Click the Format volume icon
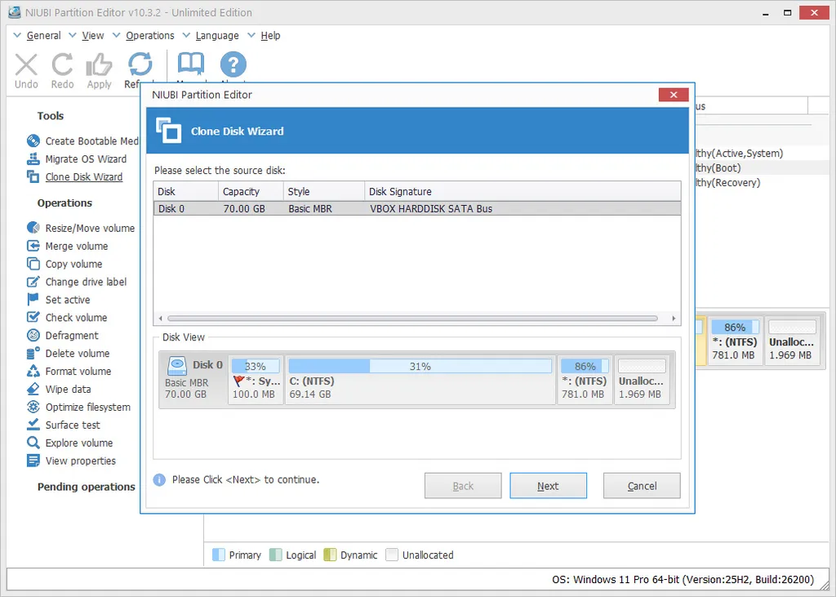 coord(33,371)
